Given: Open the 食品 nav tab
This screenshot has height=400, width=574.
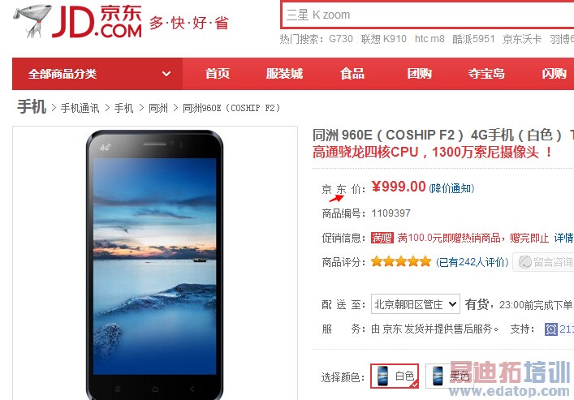Looking at the screenshot, I should (x=352, y=74).
